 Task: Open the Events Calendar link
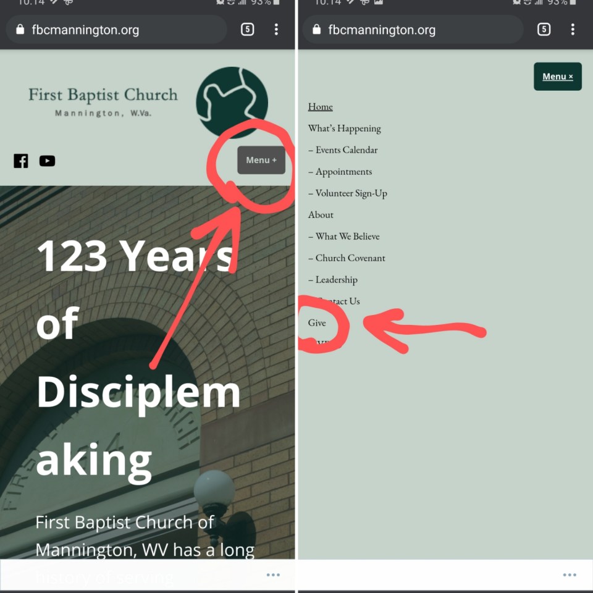pos(343,149)
